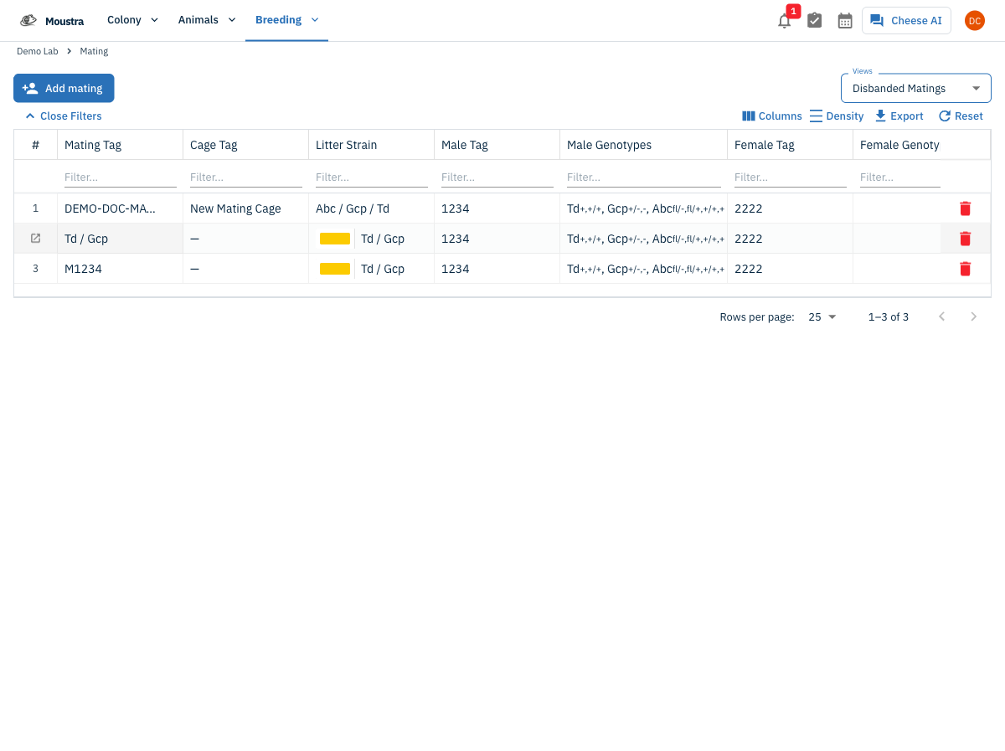Collapse the filters with Close Filters
The width and height of the screenshot is (1005, 751).
pyautogui.click(x=64, y=116)
